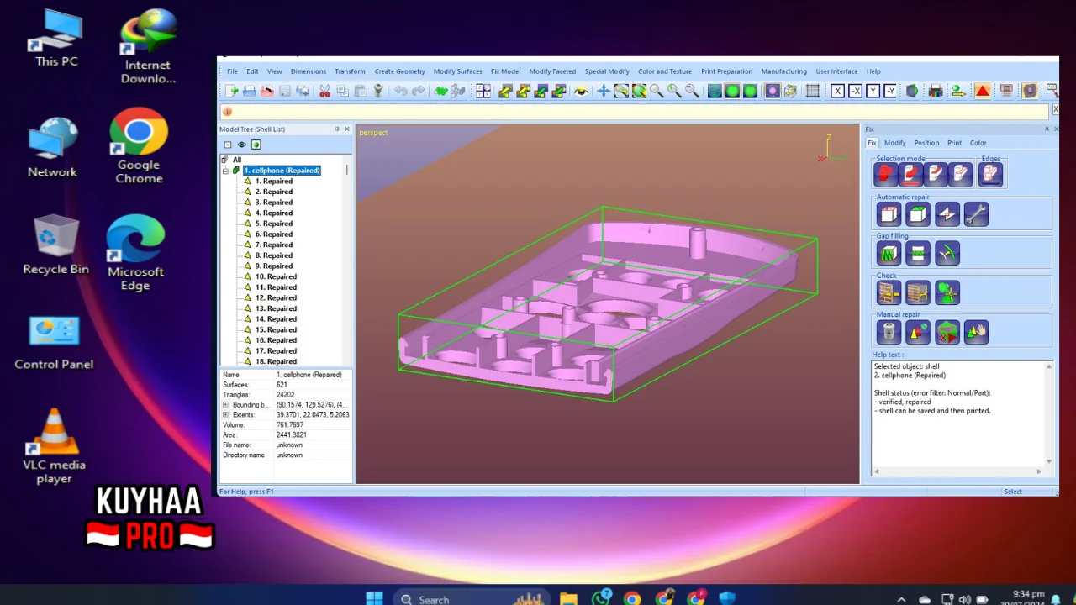Set view along -X axis button

pos(855,91)
